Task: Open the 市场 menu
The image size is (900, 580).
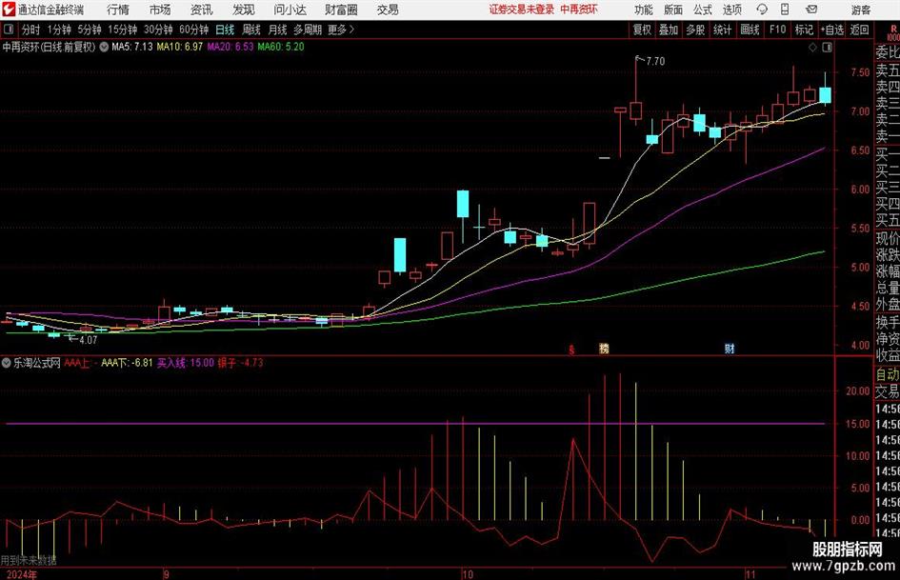Action: coord(160,10)
